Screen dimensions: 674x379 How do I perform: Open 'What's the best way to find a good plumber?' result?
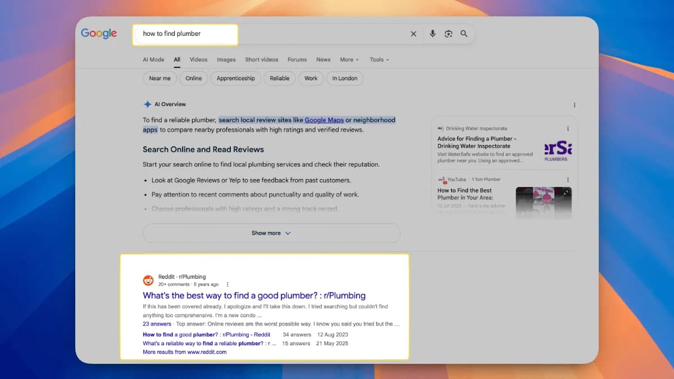coord(254,295)
